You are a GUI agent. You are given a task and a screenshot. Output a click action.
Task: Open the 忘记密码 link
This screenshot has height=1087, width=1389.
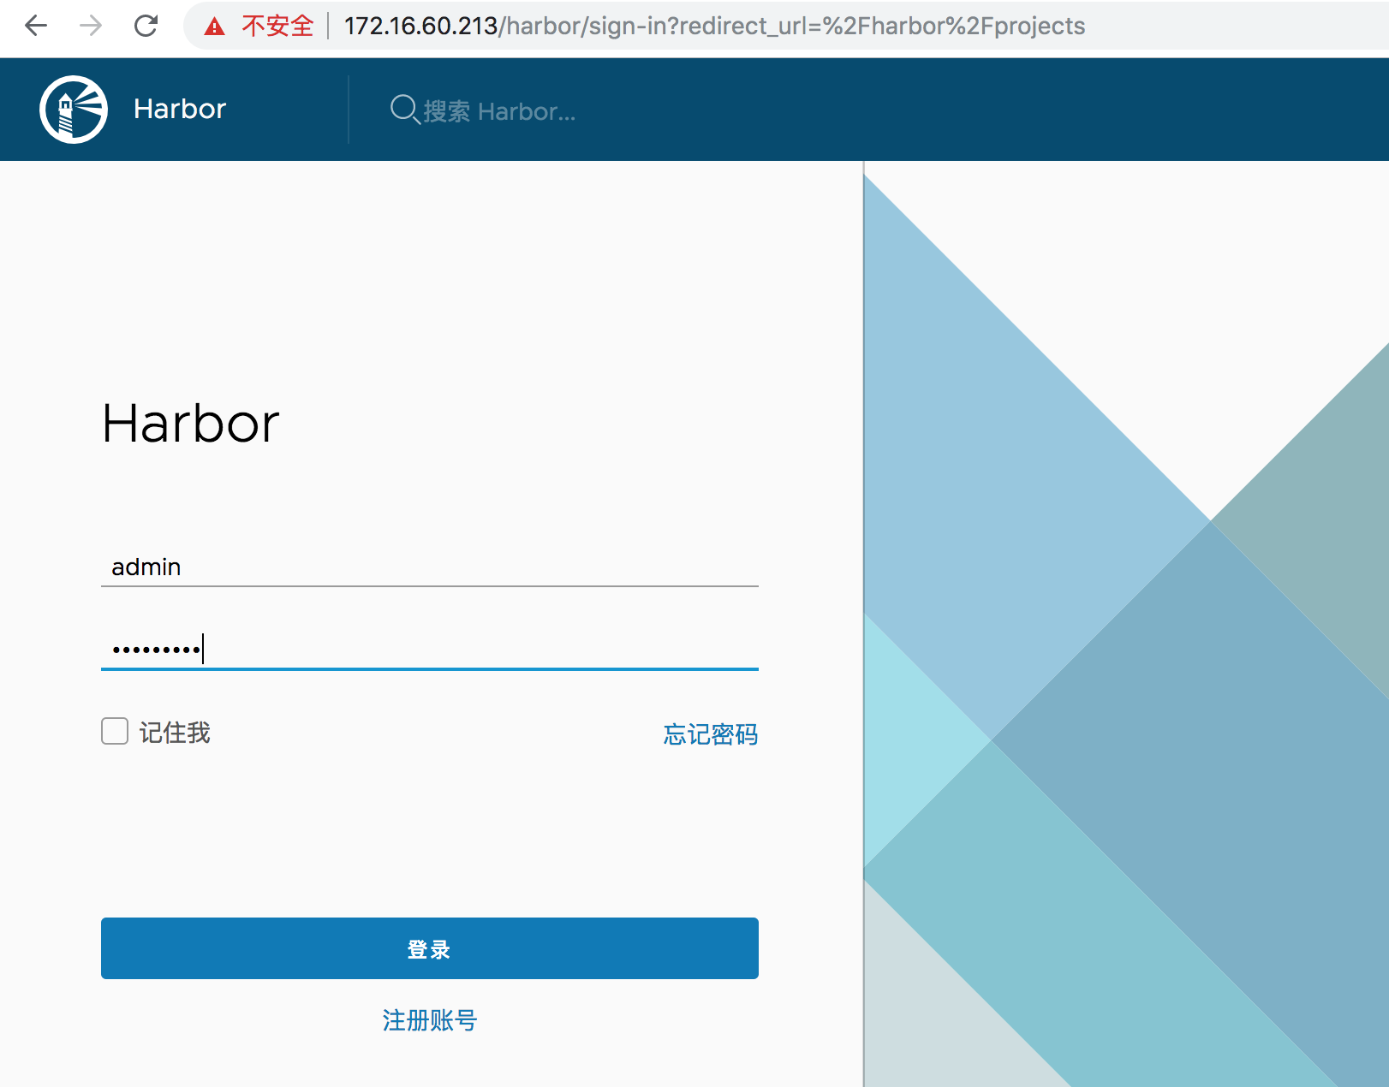click(711, 734)
